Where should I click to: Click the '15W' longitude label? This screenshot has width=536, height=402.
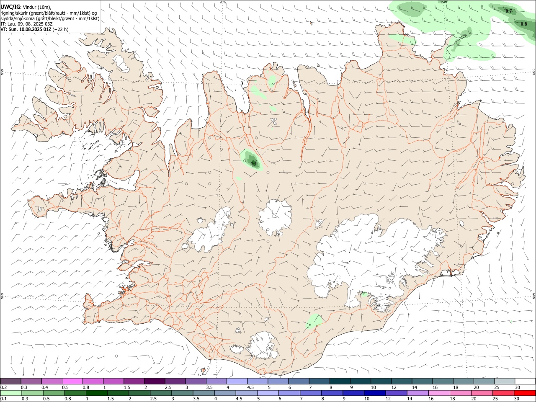coord(444,2)
